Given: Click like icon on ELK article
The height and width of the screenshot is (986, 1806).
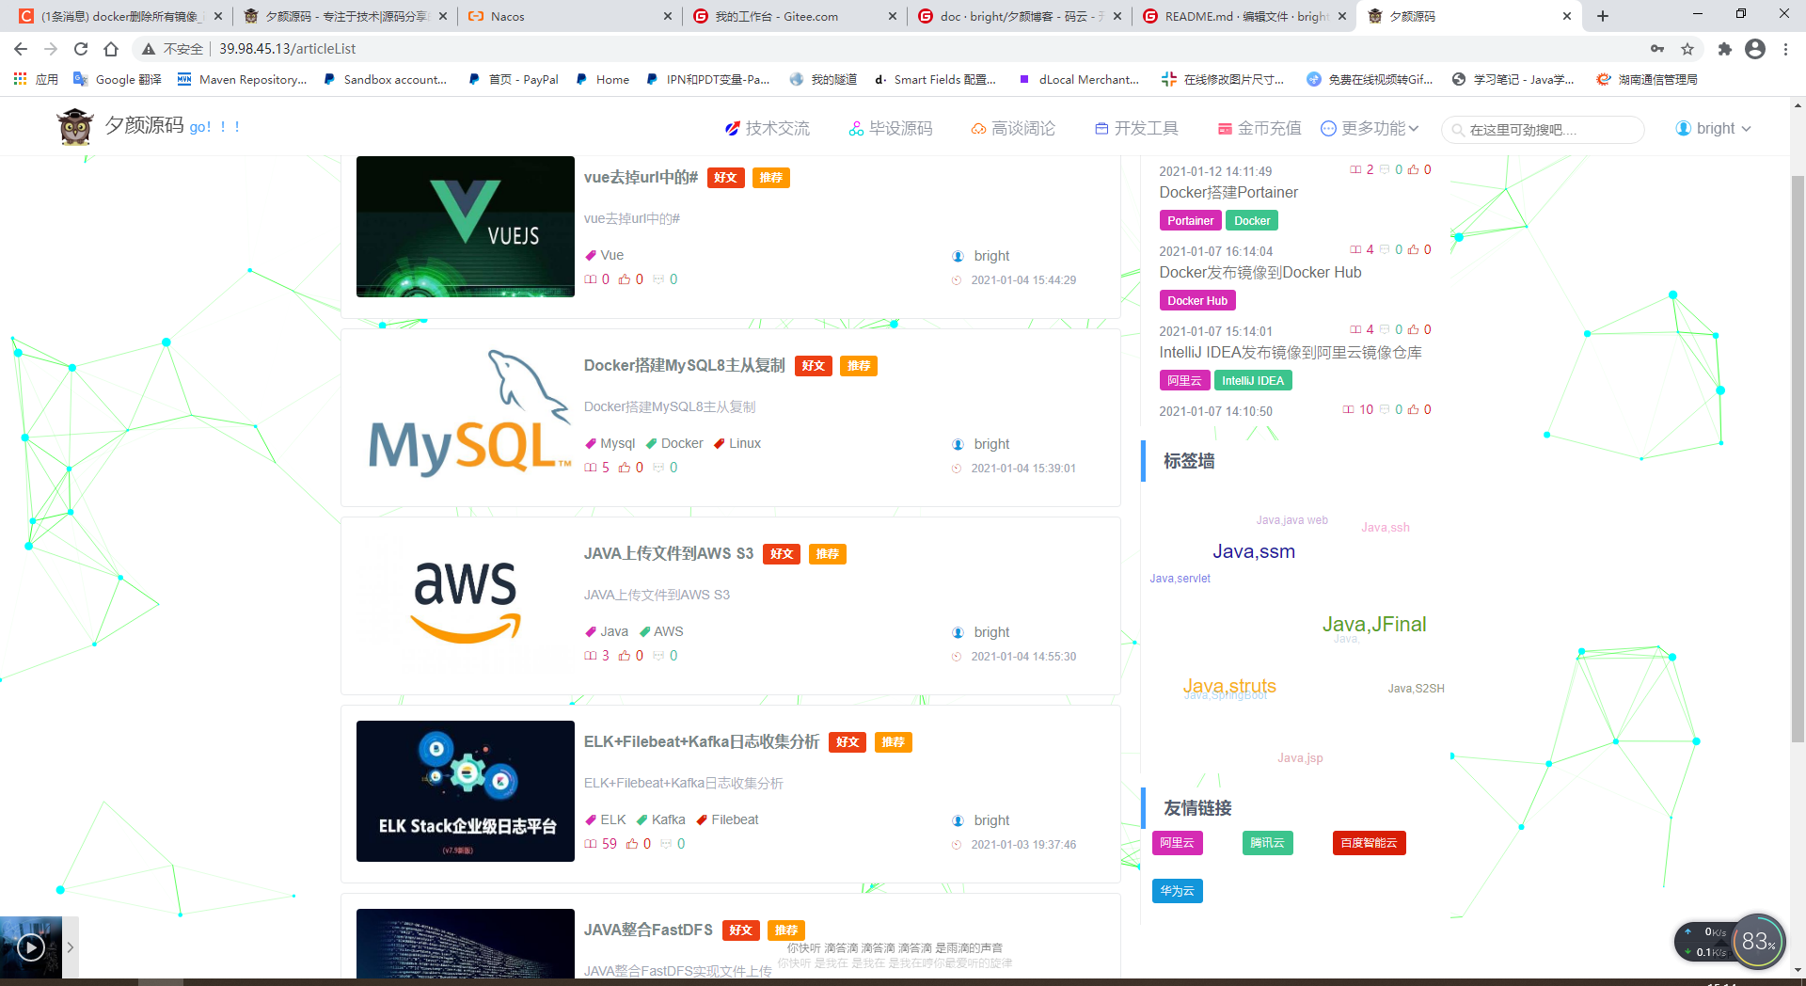Looking at the screenshot, I should point(632,844).
